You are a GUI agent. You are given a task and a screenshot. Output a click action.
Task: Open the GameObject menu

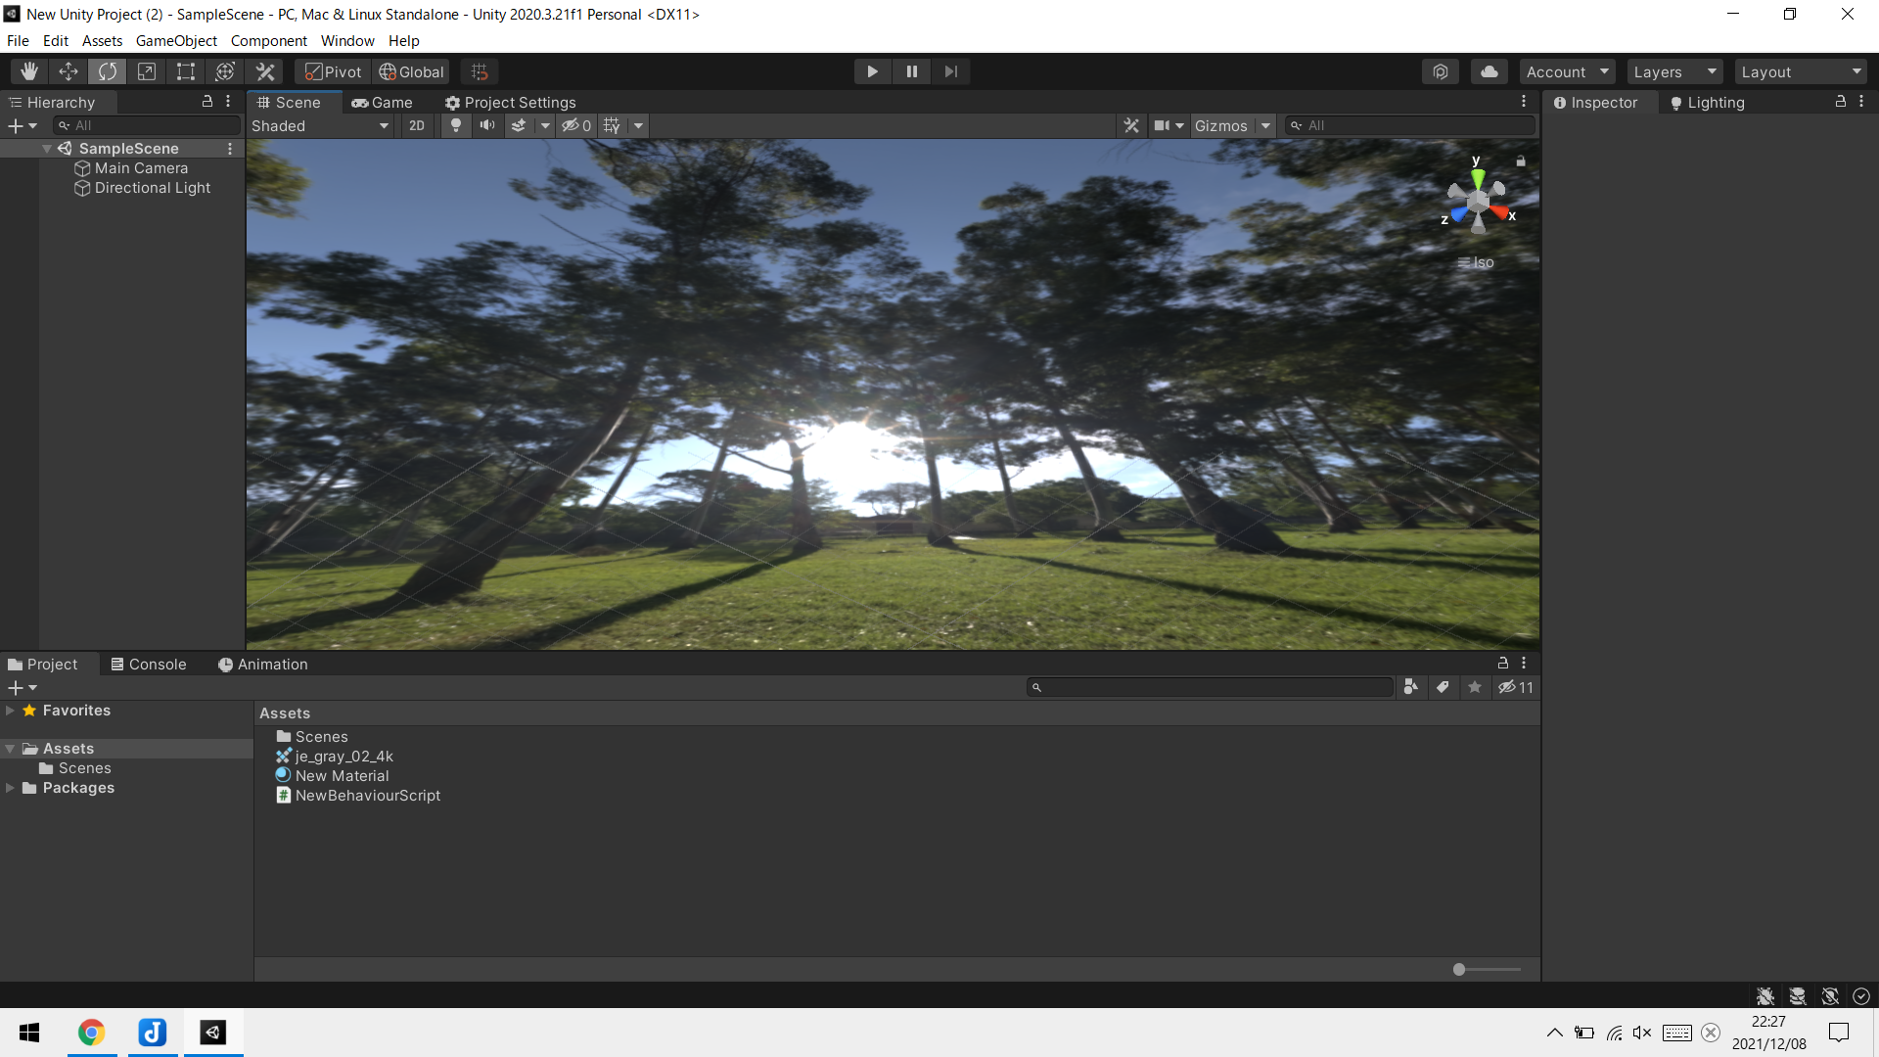click(x=176, y=40)
